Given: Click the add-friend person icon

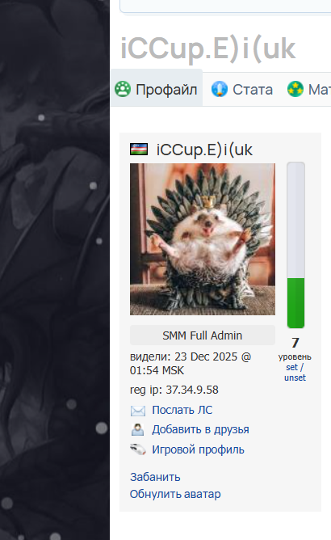Looking at the screenshot, I should [x=137, y=430].
